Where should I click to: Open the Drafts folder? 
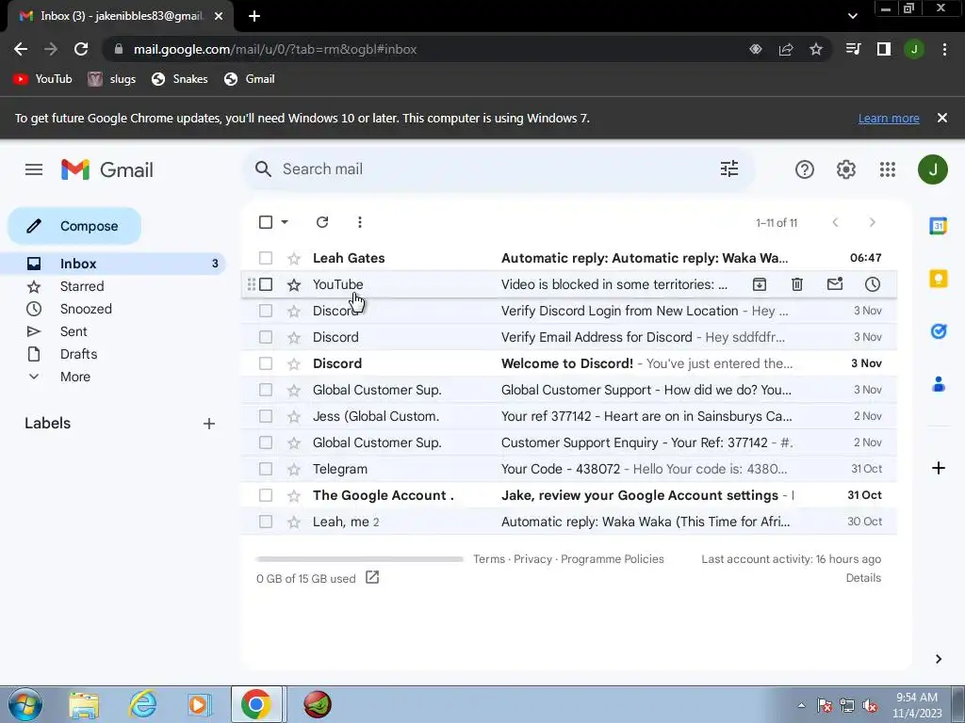pos(79,354)
